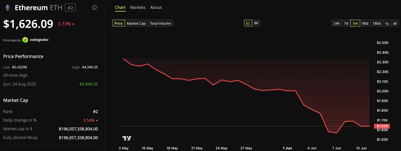Click the Market cap in $ value
This screenshot has height=151, width=401.
78,129
